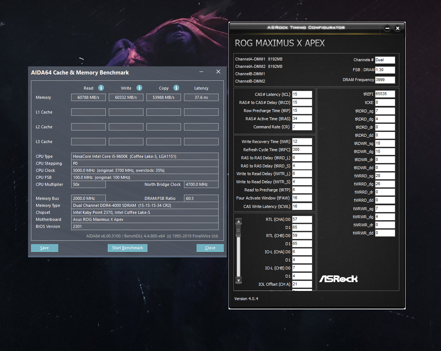Select the Command Rate (CR) field
The width and height of the screenshot is (441, 351).
[x=302, y=127]
